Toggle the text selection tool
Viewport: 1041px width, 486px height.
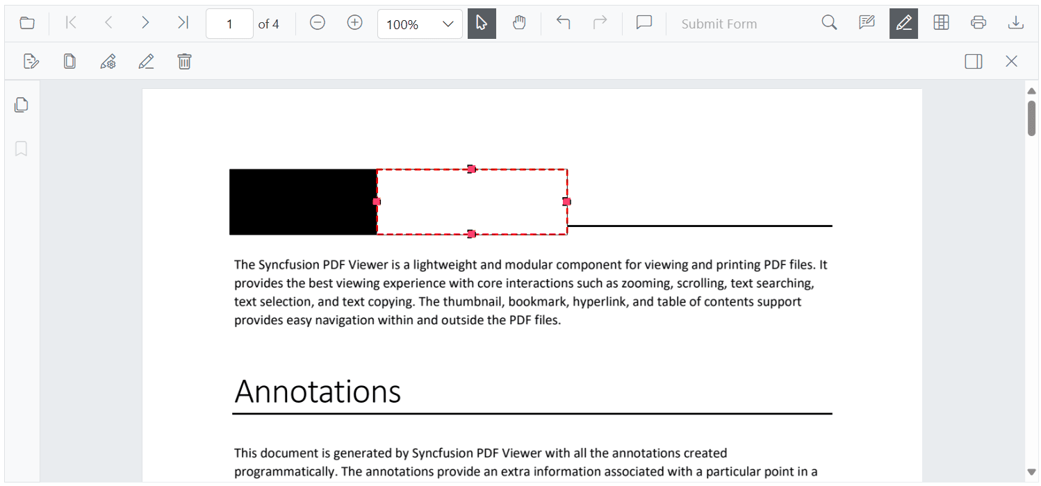tap(482, 23)
